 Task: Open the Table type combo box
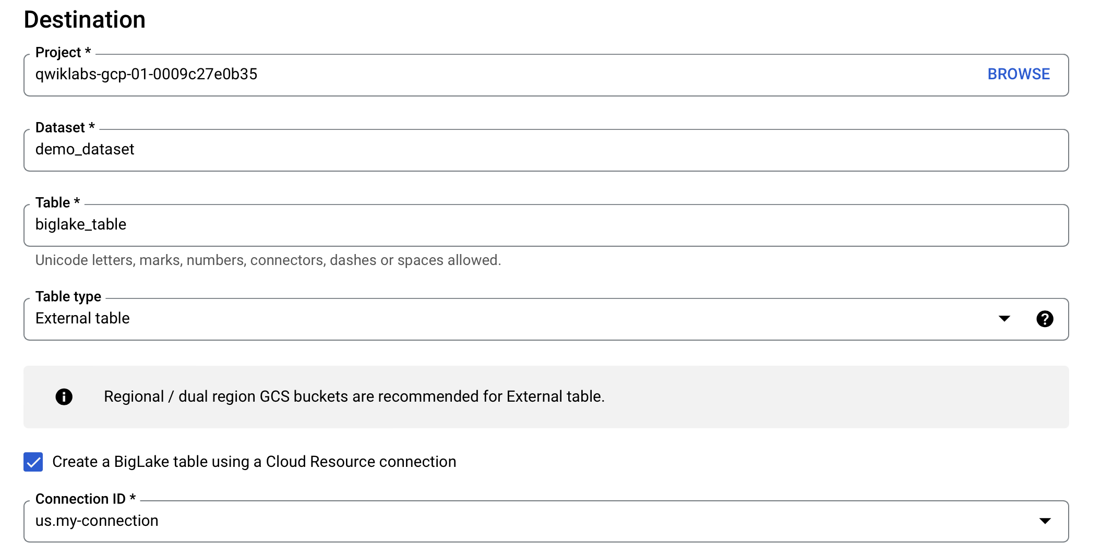tap(470, 319)
